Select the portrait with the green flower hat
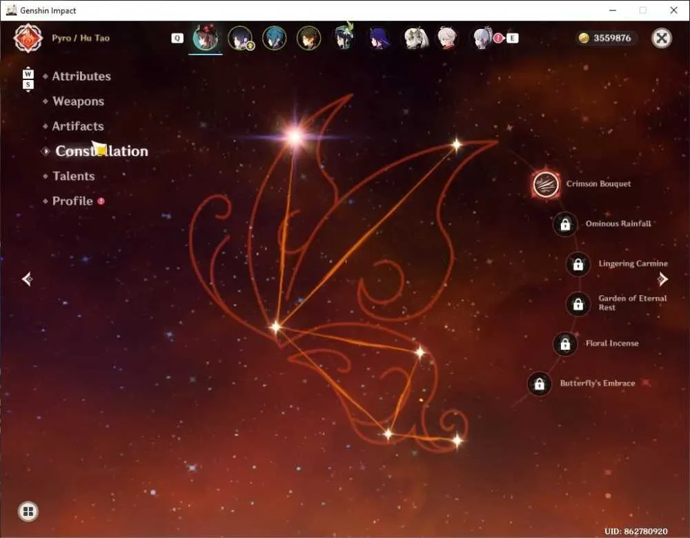The width and height of the screenshot is (690, 538). click(x=344, y=37)
